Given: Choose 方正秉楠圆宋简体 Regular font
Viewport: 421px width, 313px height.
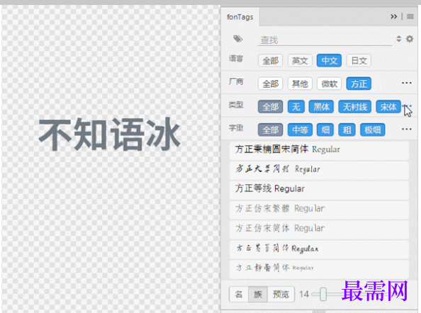Looking at the screenshot, I should point(319,149).
